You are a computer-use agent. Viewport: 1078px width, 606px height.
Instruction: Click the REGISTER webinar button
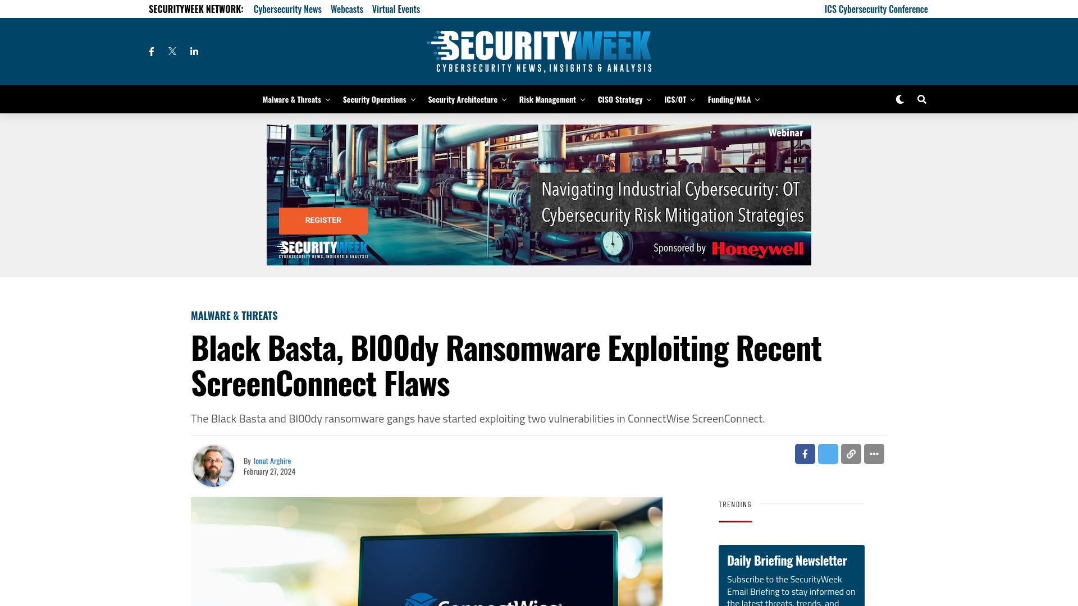[x=323, y=220]
